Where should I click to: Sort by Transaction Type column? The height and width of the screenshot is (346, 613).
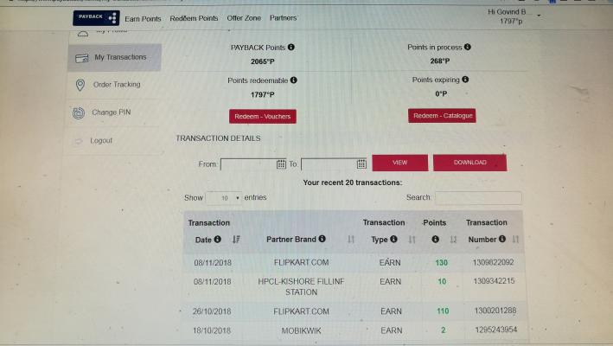coord(412,240)
